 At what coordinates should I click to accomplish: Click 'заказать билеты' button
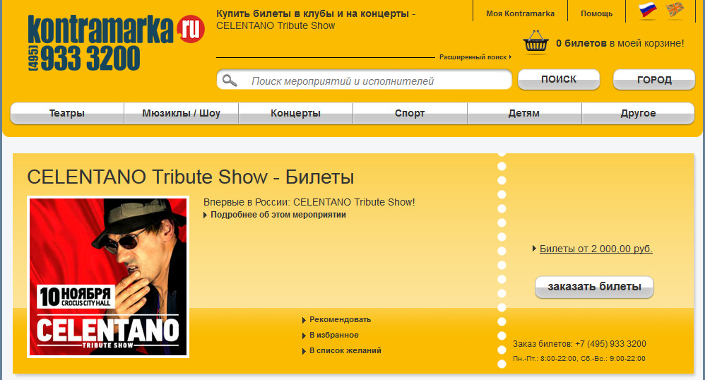(594, 287)
